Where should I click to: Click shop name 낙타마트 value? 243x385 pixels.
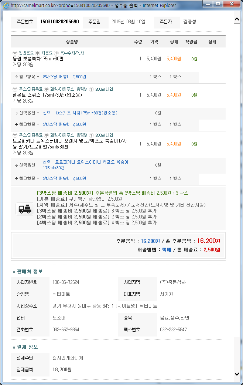point(61,294)
